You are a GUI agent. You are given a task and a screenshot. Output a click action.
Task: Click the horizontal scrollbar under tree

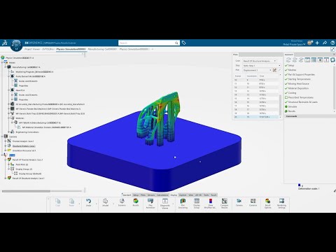pos(26,191)
